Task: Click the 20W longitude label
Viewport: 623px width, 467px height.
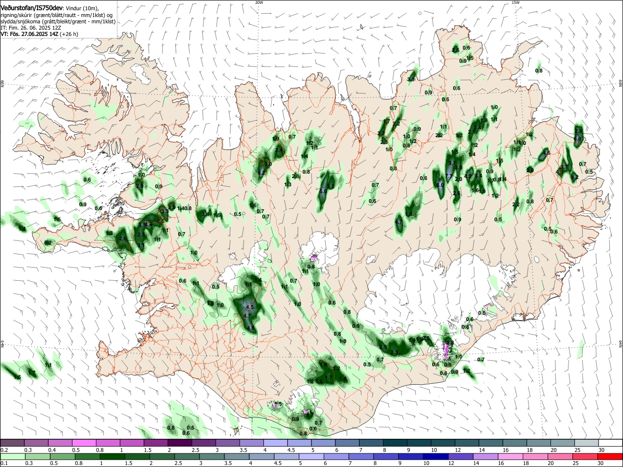Action: 259,2
